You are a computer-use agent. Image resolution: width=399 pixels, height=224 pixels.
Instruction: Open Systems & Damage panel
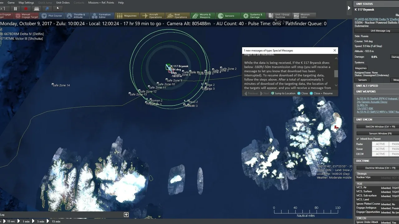pos(253,16)
